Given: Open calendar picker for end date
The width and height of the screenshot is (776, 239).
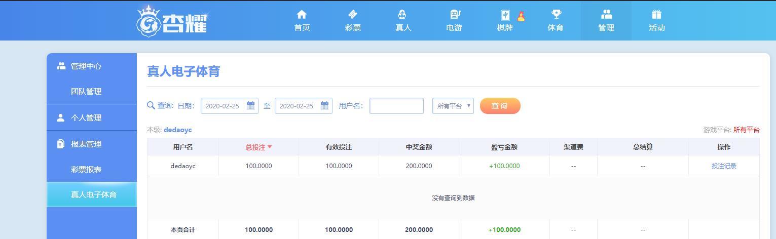Looking at the screenshot, I should (x=324, y=106).
